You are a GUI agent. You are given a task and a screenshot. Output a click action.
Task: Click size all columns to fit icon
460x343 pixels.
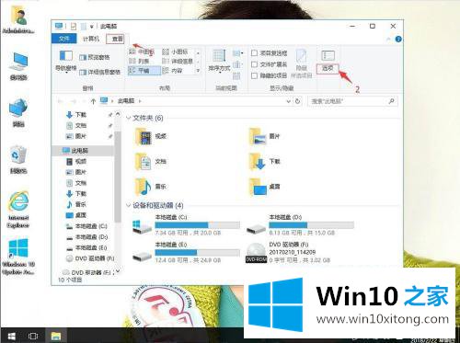(236, 75)
